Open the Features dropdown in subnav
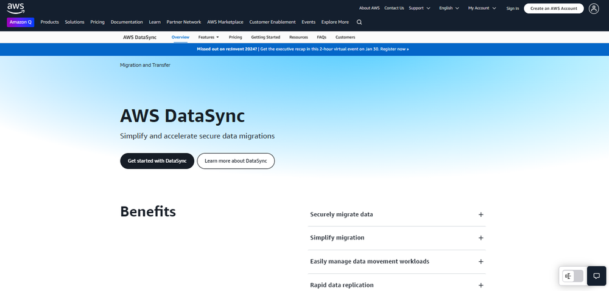The image size is (609, 291). point(208,37)
